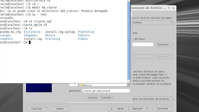Click 'Público' in terminal ls output
The height and width of the screenshot is (112, 199).
click(x=84, y=35)
